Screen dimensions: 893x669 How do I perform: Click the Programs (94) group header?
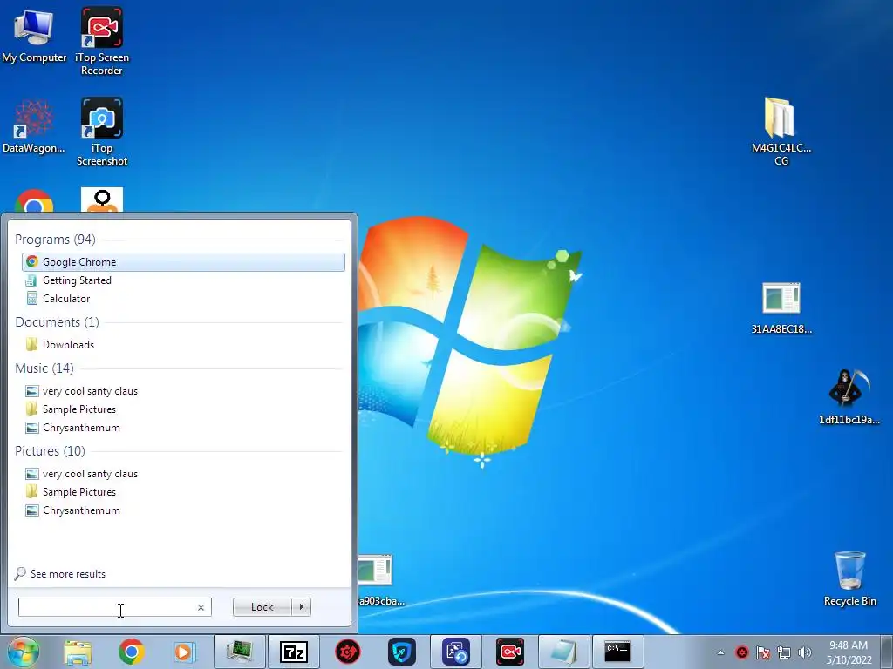click(x=55, y=240)
